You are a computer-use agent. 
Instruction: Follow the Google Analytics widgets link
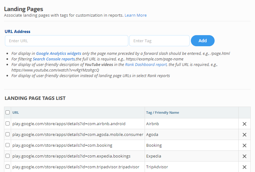click(x=59, y=53)
